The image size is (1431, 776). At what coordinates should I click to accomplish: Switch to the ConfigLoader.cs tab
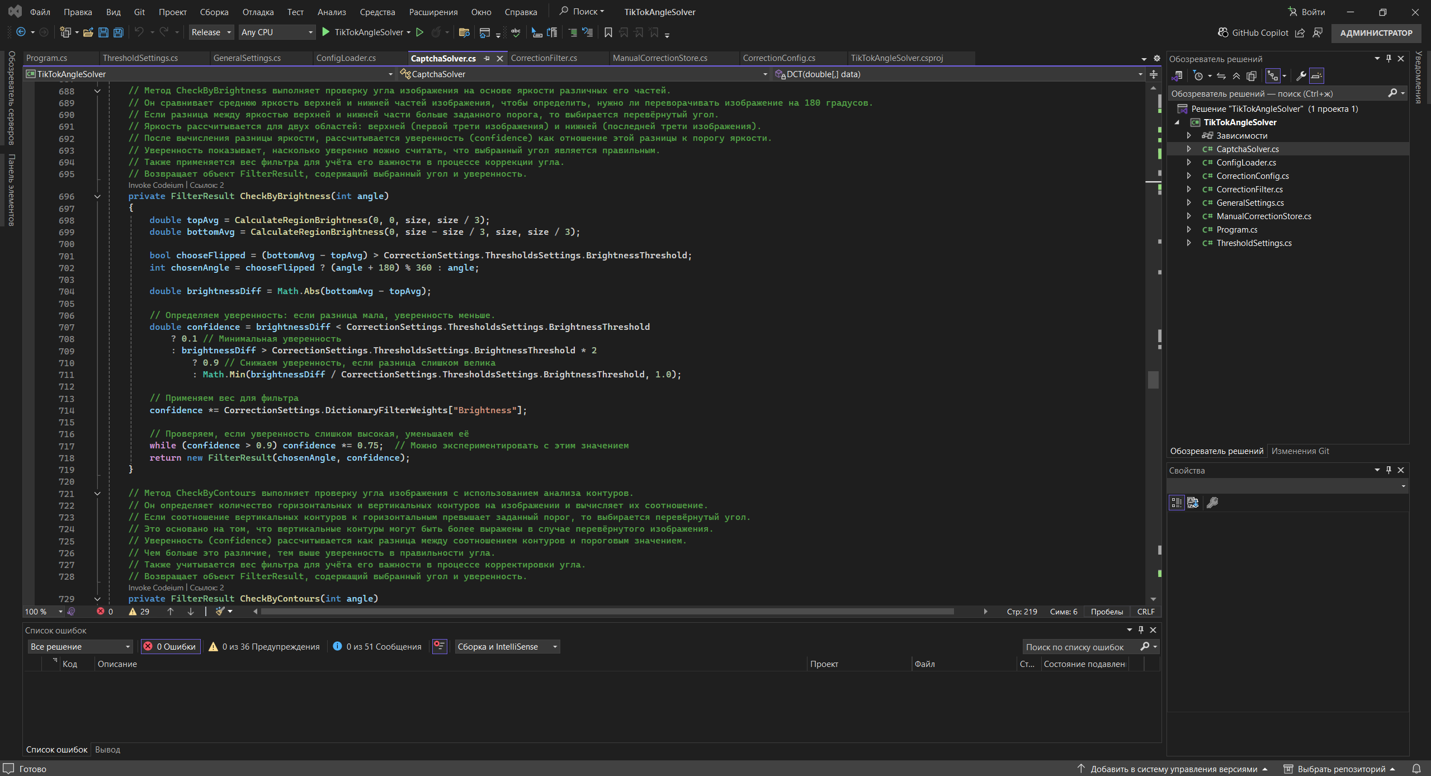(x=346, y=58)
